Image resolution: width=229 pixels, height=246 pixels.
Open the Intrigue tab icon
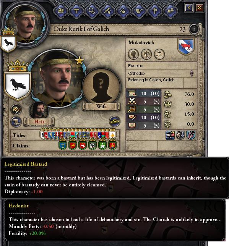[x=123, y=11]
